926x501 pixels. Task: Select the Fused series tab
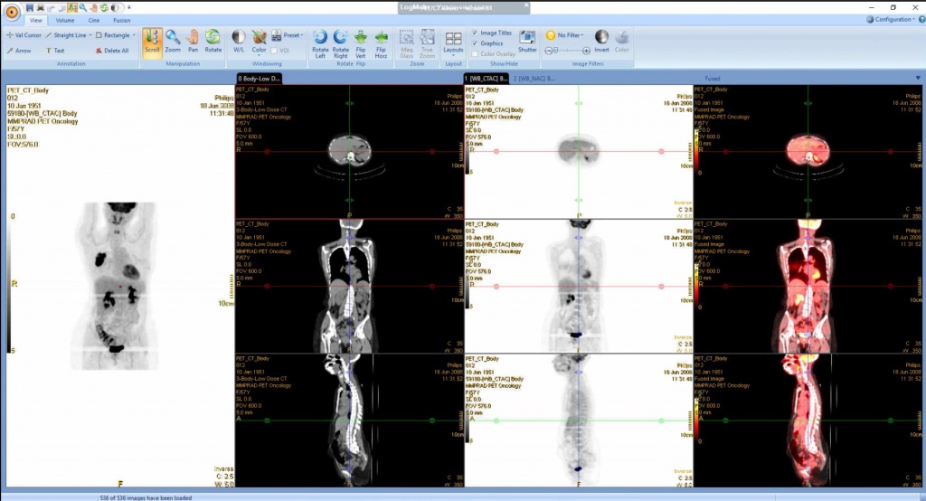pyautogui.click(x=713, y=78)
